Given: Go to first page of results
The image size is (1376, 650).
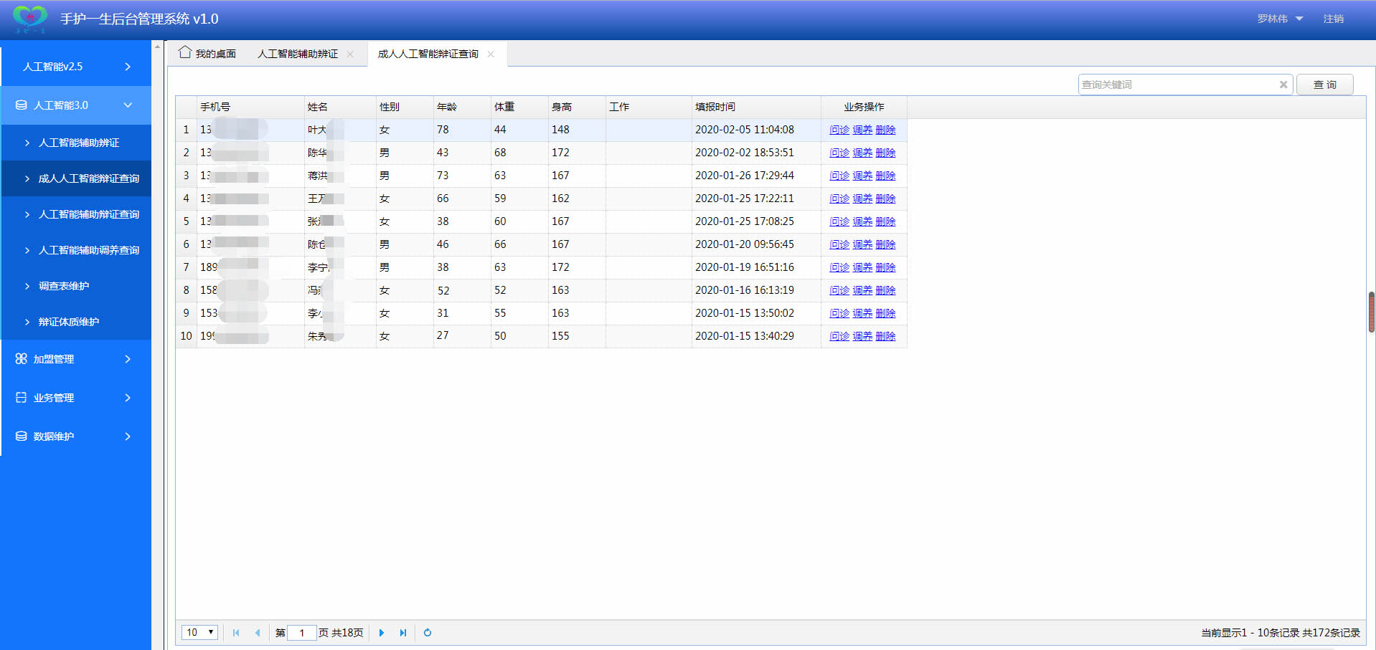Looking at the screenshot, I should 236,633.
